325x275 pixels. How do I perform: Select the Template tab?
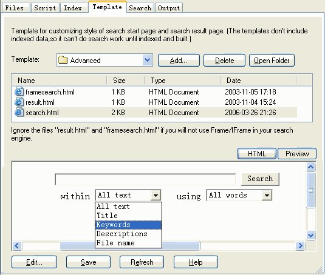point(107,7)
